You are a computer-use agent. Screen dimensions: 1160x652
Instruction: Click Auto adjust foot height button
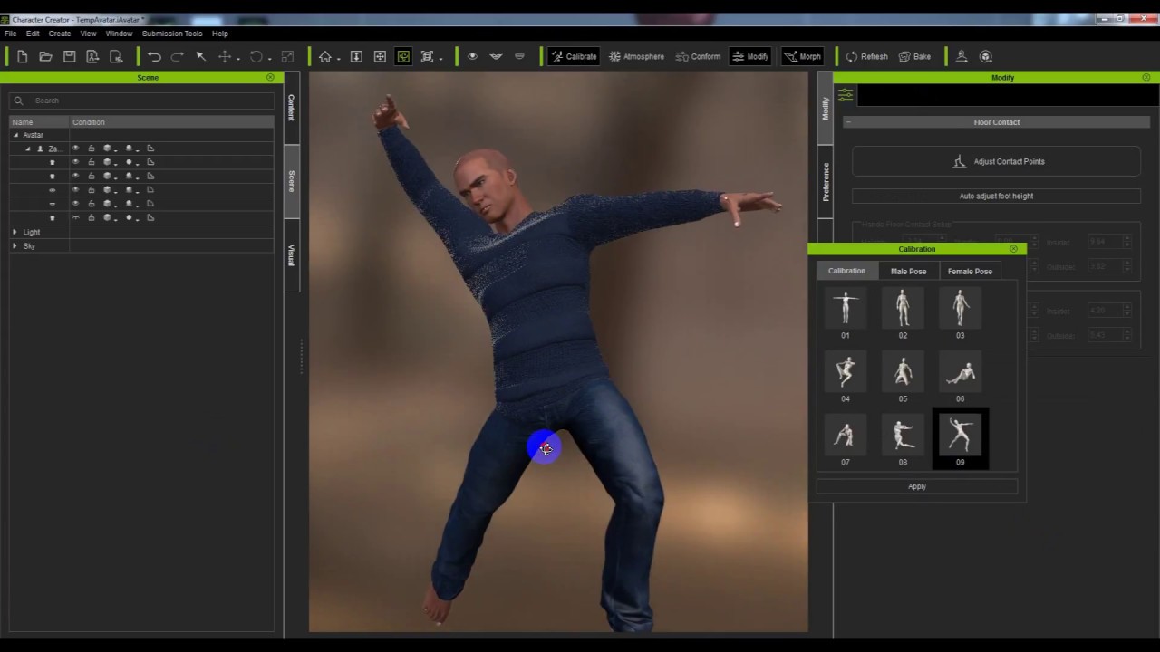click(996, 196)
